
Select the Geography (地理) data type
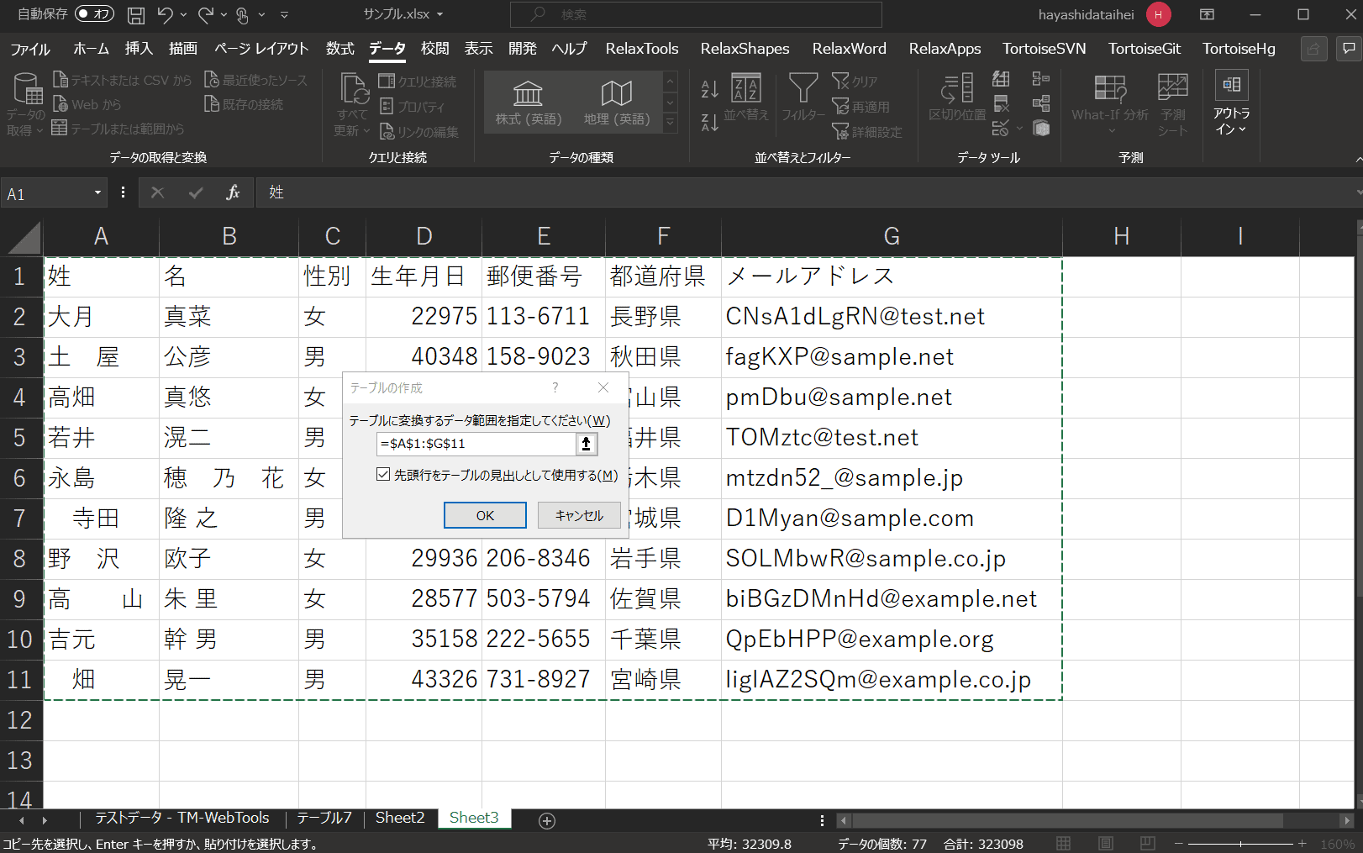pyautogui.click(x=616, y=103)
